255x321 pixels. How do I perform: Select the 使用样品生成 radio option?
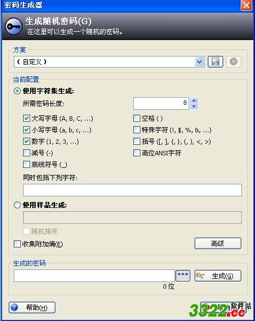tap(17, 205)
